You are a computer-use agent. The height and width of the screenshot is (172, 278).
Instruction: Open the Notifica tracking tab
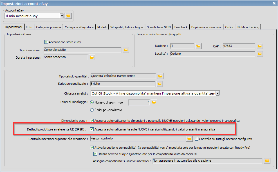pyautogui.click(x=248, y=27)
